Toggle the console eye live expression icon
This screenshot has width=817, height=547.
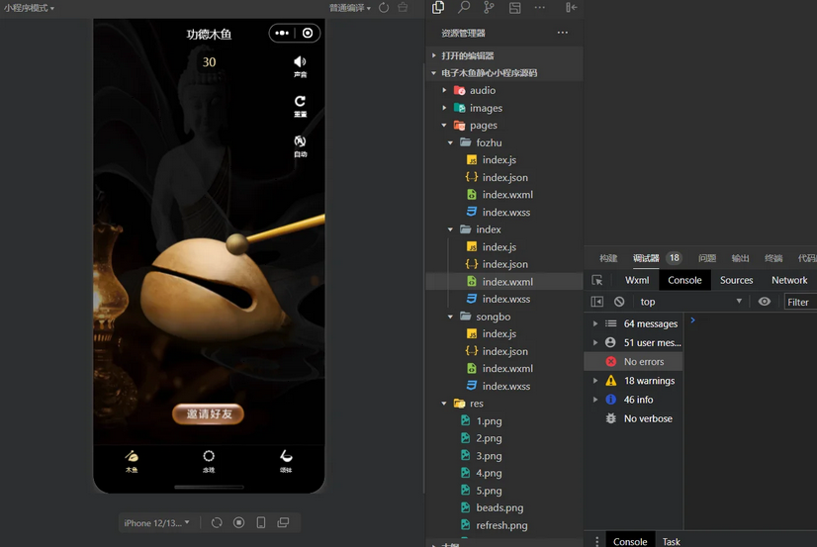(765, 302)
